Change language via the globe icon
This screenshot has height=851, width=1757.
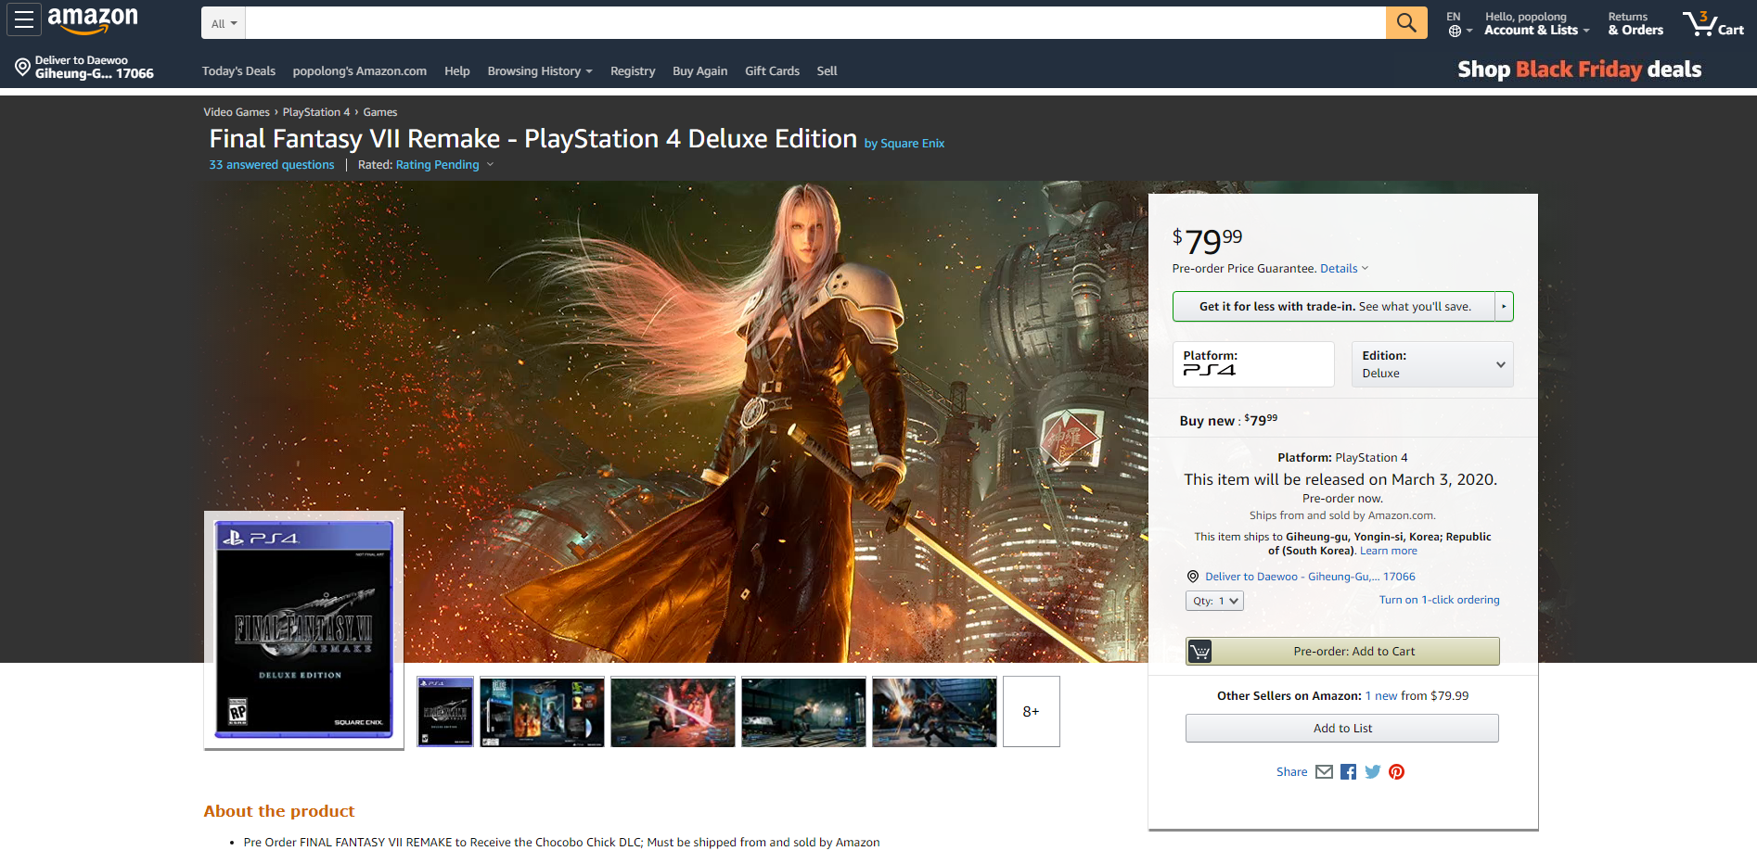1455,31
